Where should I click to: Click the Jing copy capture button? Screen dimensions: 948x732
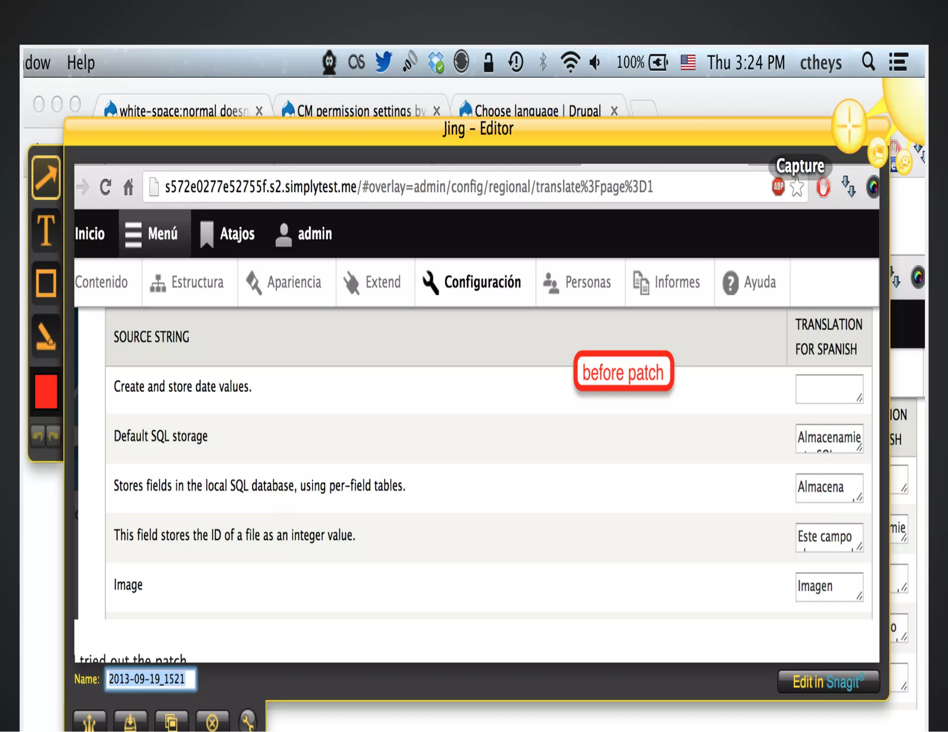(x=171, y=721)
